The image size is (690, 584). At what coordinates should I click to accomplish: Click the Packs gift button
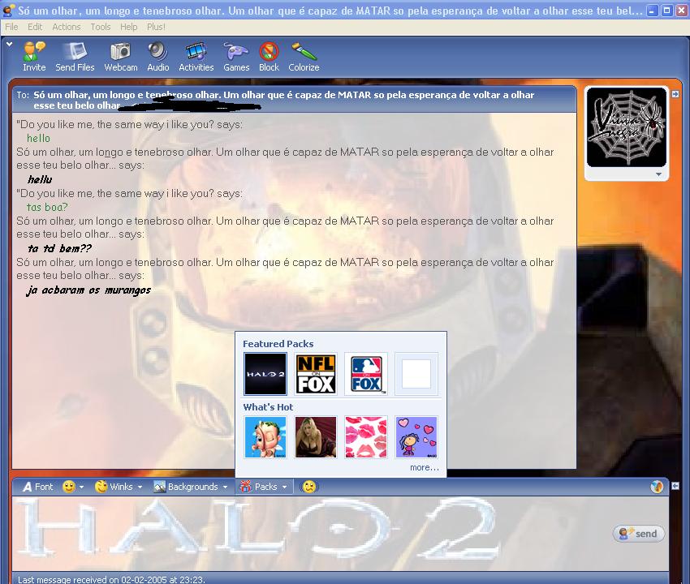point(258,487)
